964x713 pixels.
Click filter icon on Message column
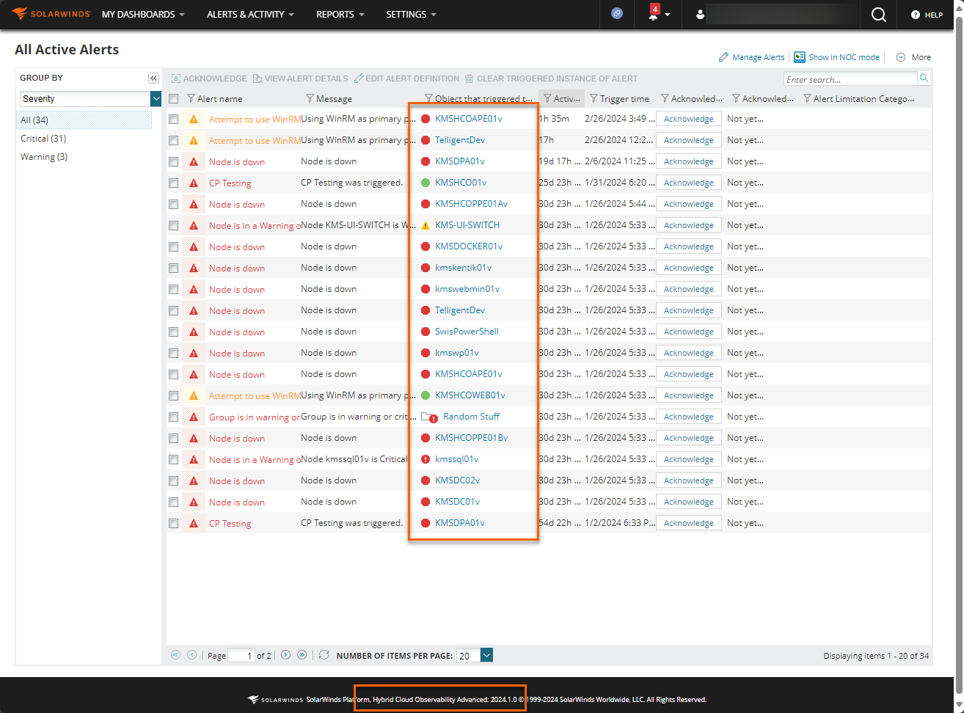point(310,98)
